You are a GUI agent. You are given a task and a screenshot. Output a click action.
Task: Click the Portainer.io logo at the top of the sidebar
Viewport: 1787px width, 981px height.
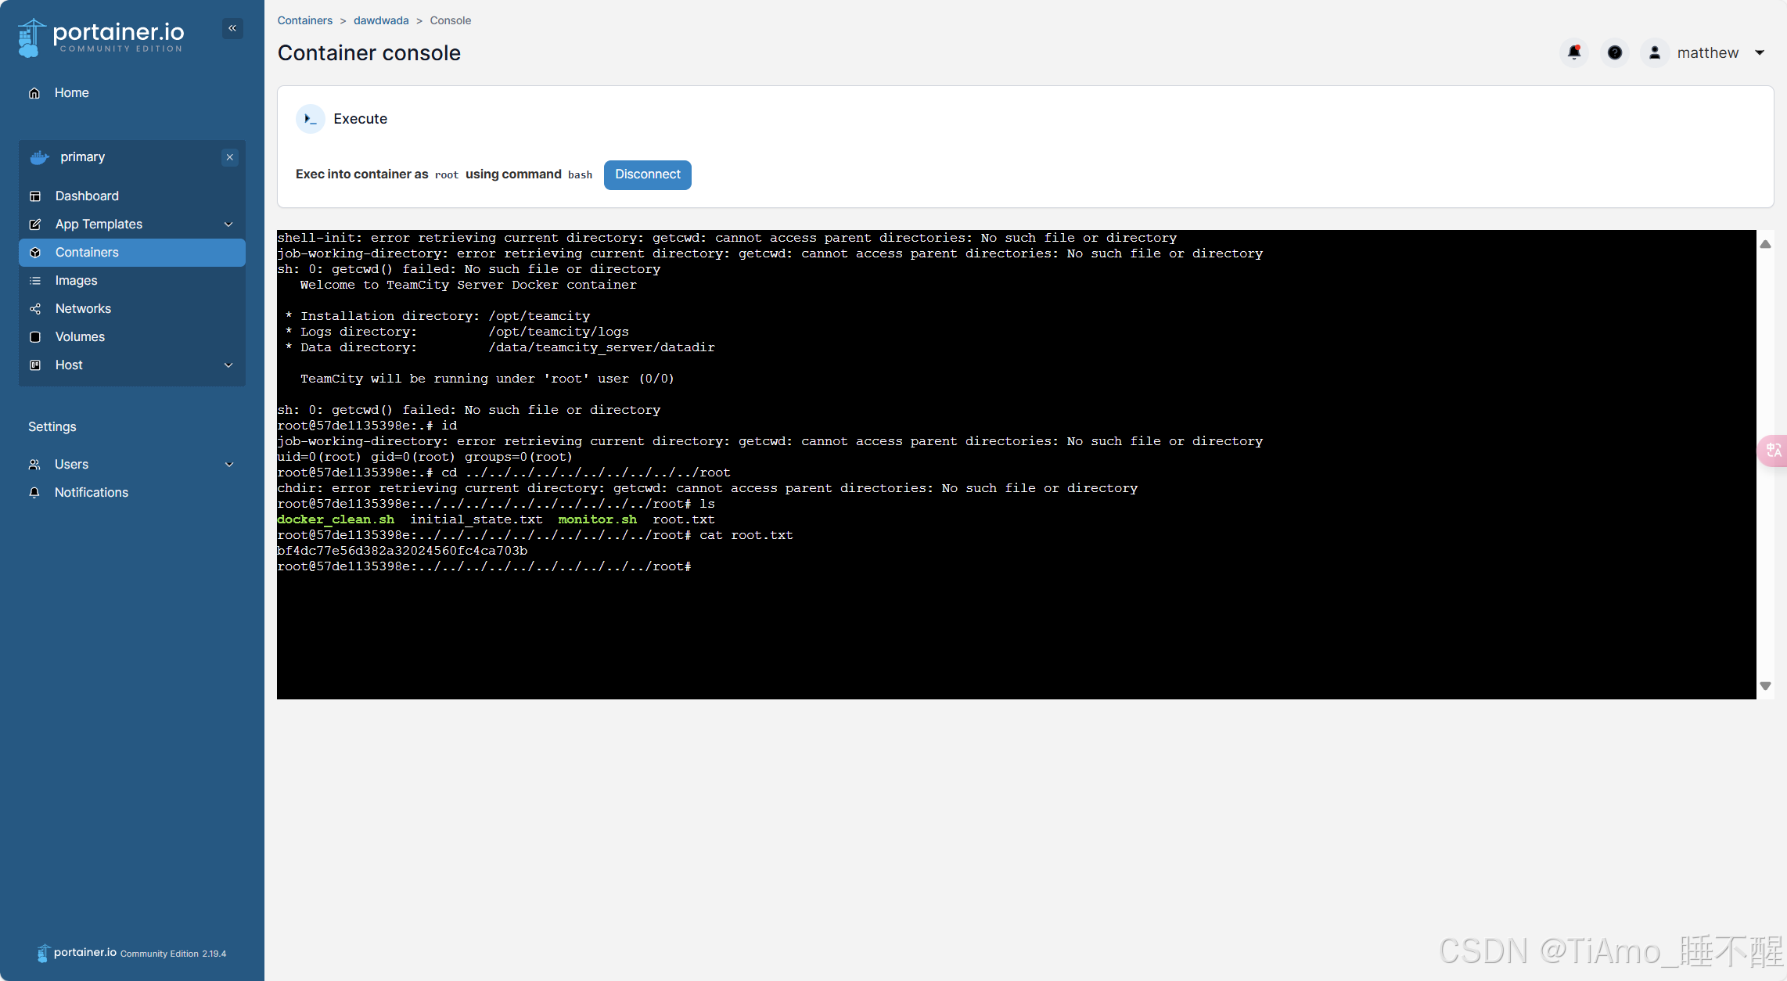(x=101, y=38)
